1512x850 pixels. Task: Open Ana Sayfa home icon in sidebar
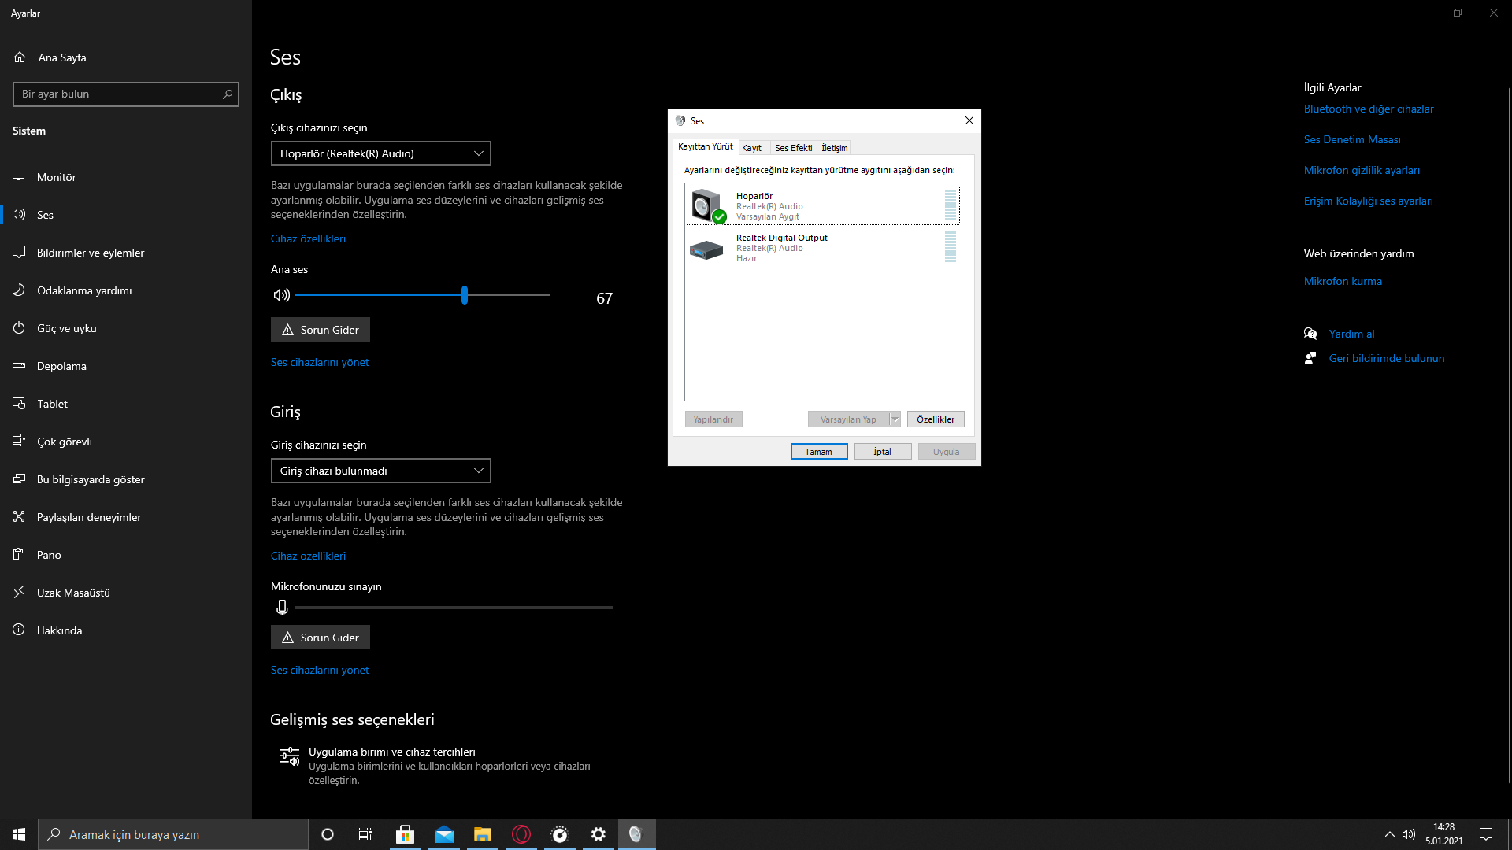click(20, 57)
